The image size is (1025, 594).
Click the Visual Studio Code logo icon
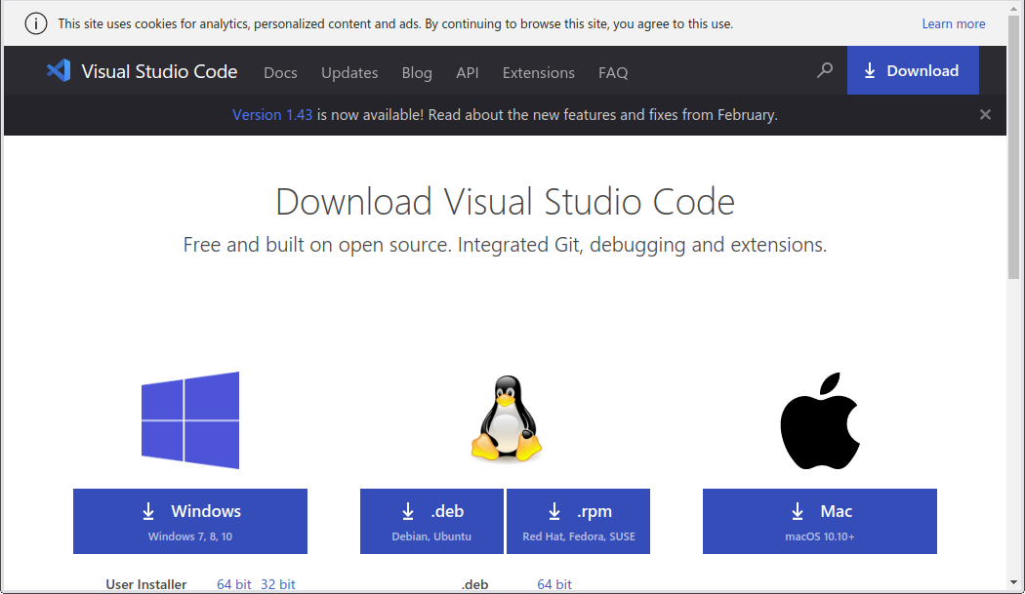[59, 70]
